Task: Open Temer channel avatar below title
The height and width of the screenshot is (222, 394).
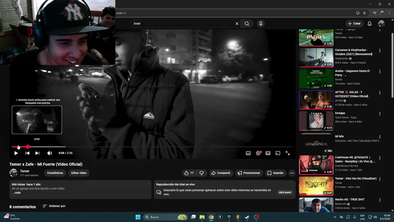Action: (14, 173)
